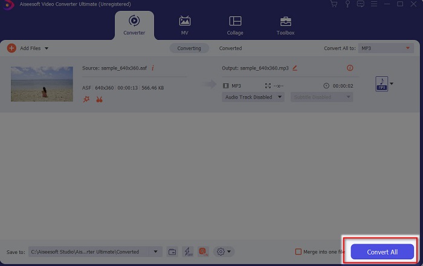Open the feedback chat icon

pyautogui.click(x=360, y=4)
